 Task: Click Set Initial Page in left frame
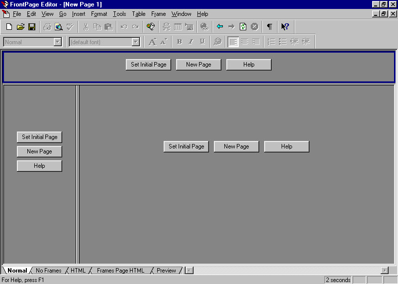(x=39, y=137)
